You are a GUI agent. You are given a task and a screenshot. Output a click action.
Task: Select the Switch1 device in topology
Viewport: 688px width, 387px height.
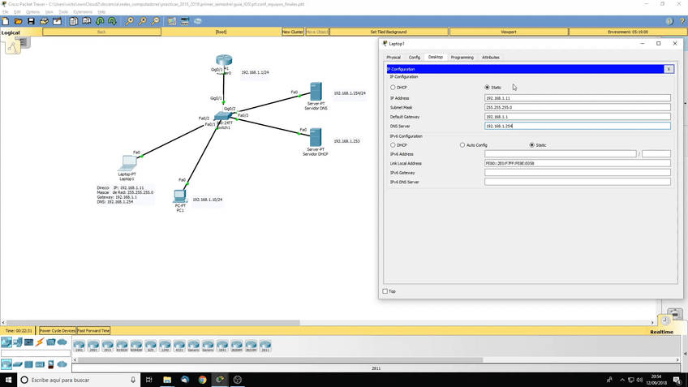[x=221, y=118]
